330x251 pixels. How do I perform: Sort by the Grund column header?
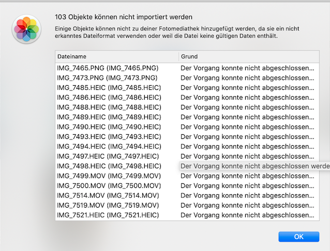pos(248,56)
